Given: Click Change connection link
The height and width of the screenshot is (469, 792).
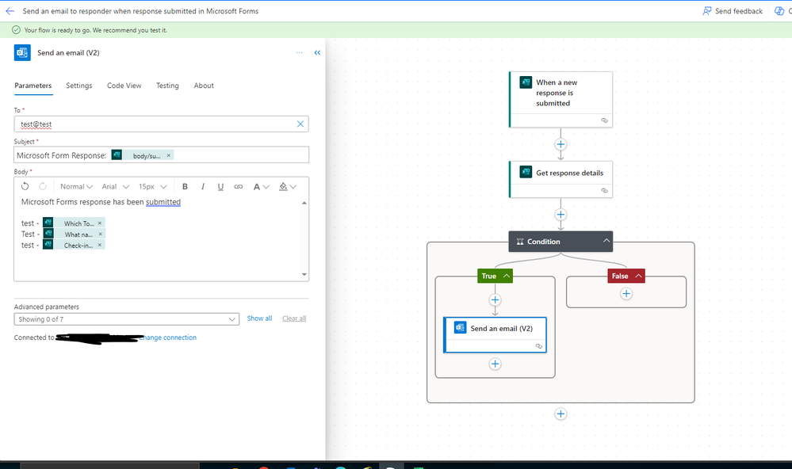Looking at the screenshot, I should click(169, 337).
